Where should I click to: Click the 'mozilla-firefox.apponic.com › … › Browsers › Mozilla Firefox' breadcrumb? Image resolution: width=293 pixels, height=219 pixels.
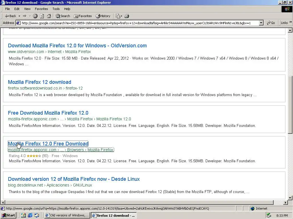(61, 150)
